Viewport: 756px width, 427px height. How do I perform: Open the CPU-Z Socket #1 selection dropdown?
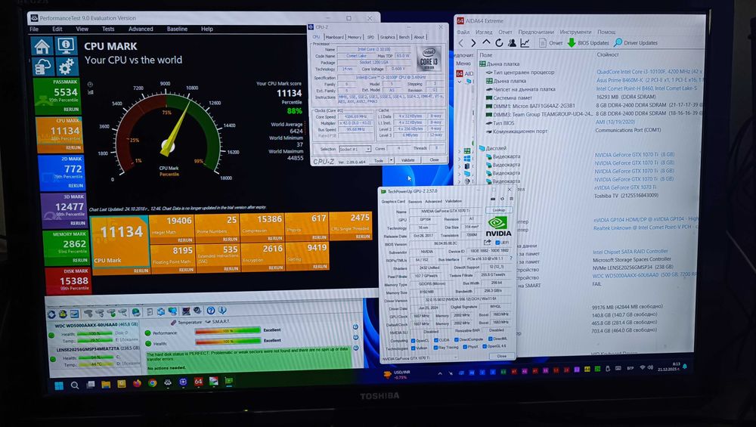click(x=355, y=149)
